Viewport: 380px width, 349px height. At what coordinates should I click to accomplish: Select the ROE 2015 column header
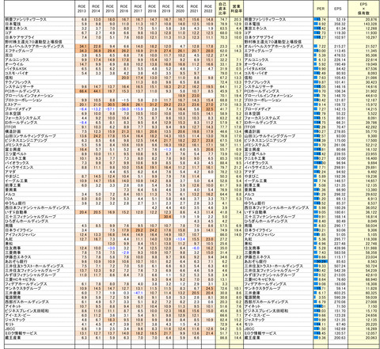click(x=110, y=9)
